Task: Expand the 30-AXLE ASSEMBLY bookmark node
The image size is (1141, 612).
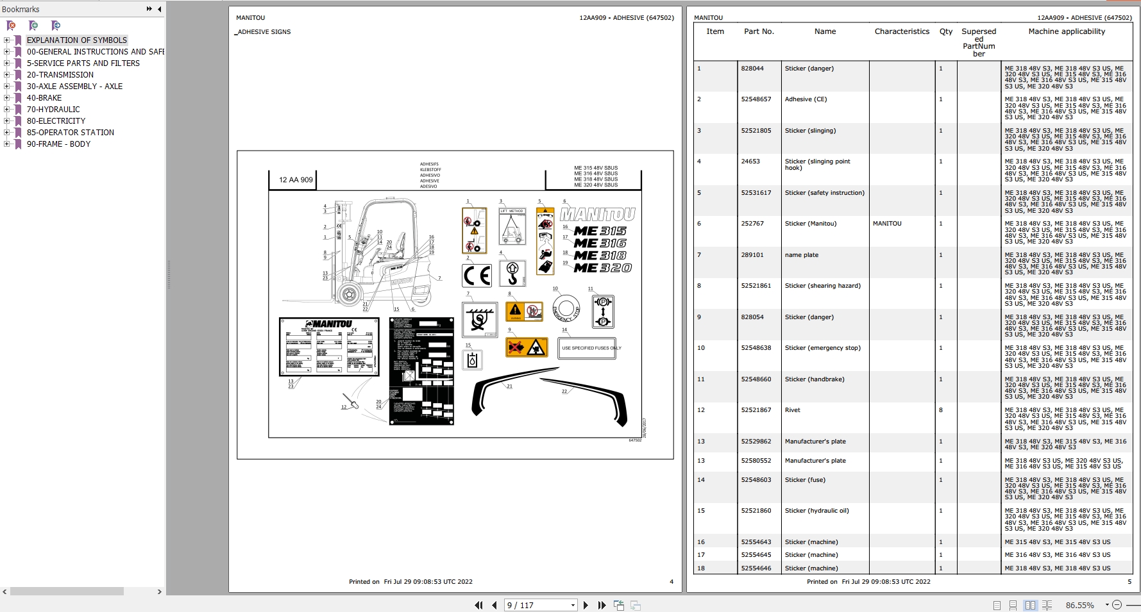Action: [7, 87]
